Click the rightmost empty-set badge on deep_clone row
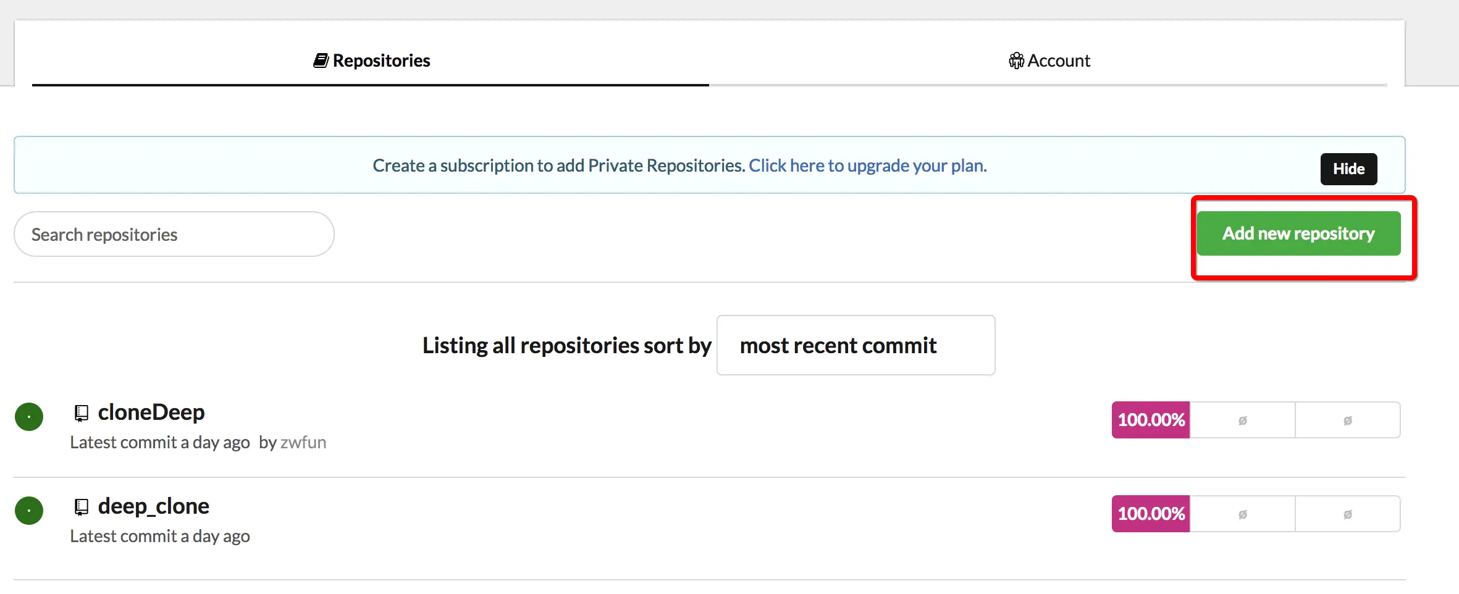Screen dimensions: 1459x594 tap(1348, 513)
